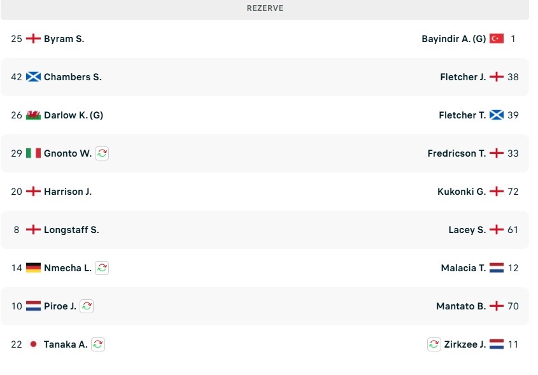
Task: Click the Welsh flag next to Darlow K.
Action: point(33,115)
